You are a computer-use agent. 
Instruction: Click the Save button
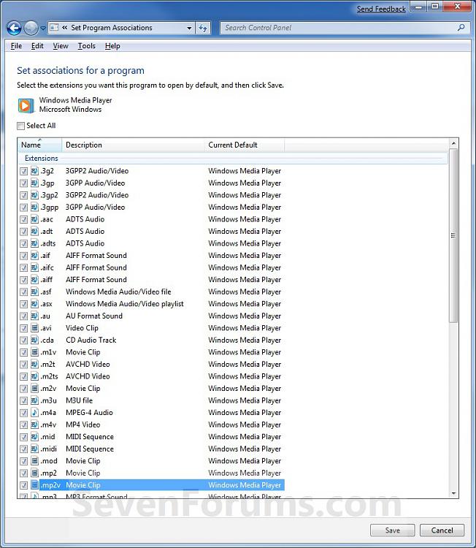[393, 530]
